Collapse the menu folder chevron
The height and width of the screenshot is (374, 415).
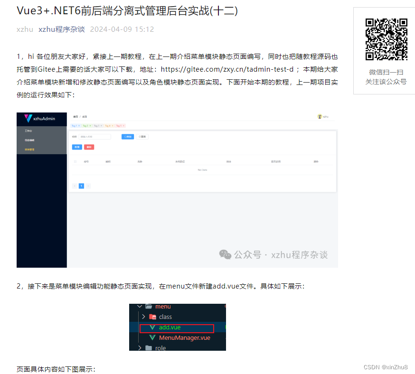tap(139, 307)
